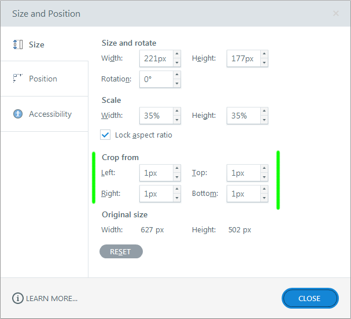Click the Position tab icon
The image size is (351, 319).
pyautogui.click(x=17, y=79)
